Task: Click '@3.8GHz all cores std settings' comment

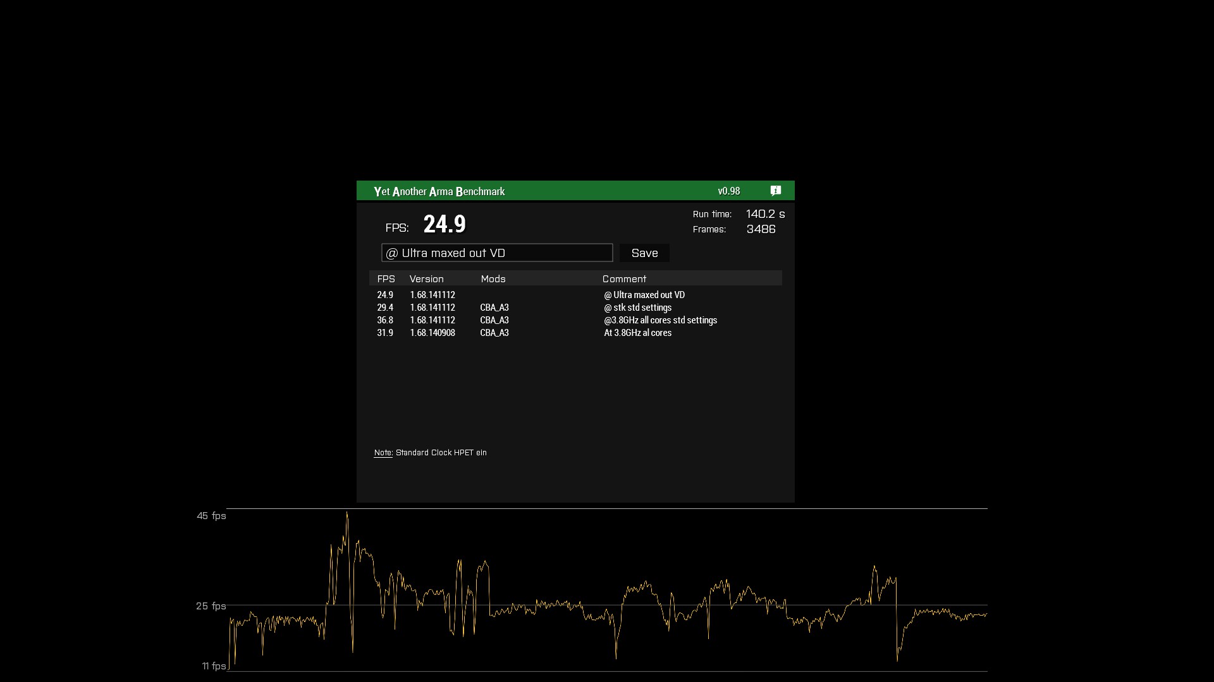Action: coord(660,320)
